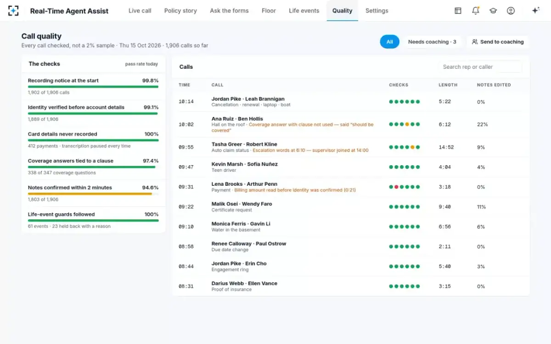Sort by the CHECKS column header
This screenshot has width=551, height=344.
coord(399,85)
